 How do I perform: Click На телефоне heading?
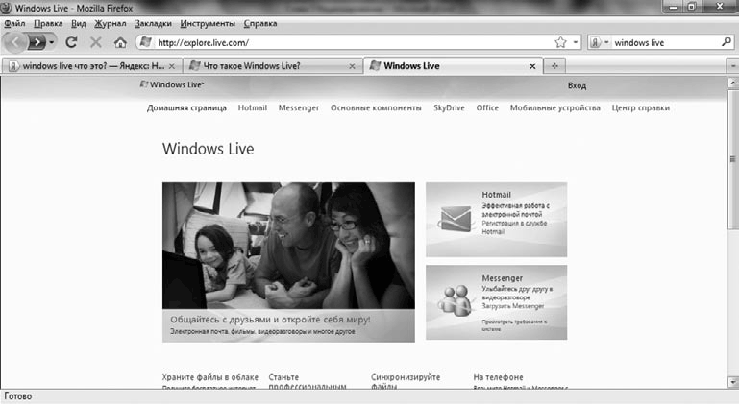(498, 377)
